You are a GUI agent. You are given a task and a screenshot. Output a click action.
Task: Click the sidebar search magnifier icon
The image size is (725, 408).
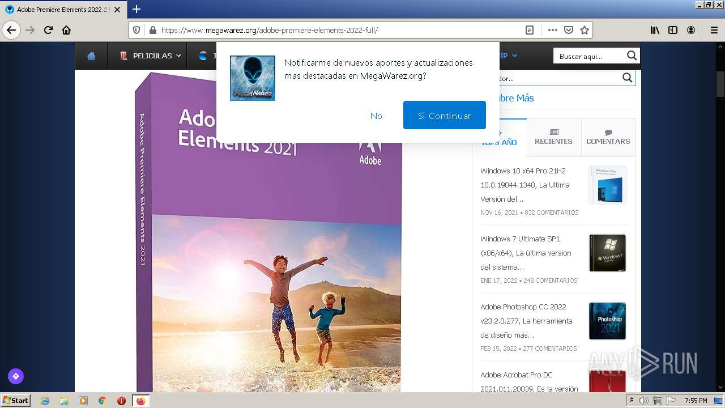click(x=627, y=78)
